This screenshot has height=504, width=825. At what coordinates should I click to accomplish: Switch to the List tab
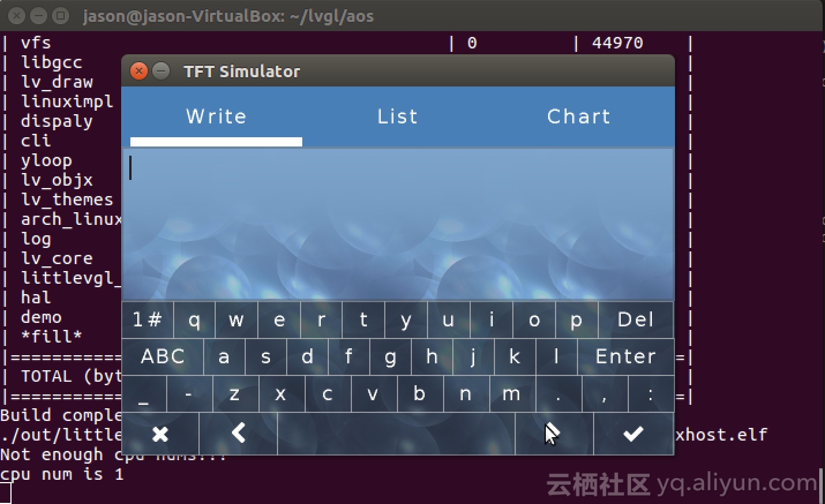(x=397, y=116)
